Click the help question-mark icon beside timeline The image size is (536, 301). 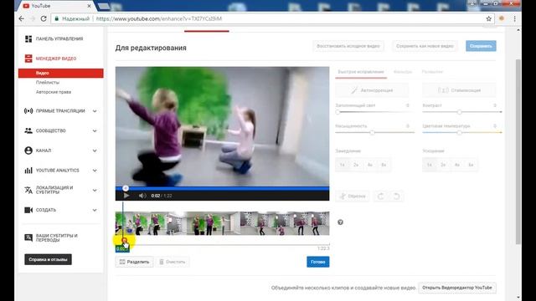tap(340, 222)
